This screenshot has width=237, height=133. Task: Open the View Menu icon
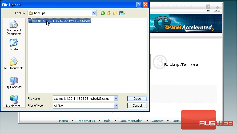click(122, 13)
